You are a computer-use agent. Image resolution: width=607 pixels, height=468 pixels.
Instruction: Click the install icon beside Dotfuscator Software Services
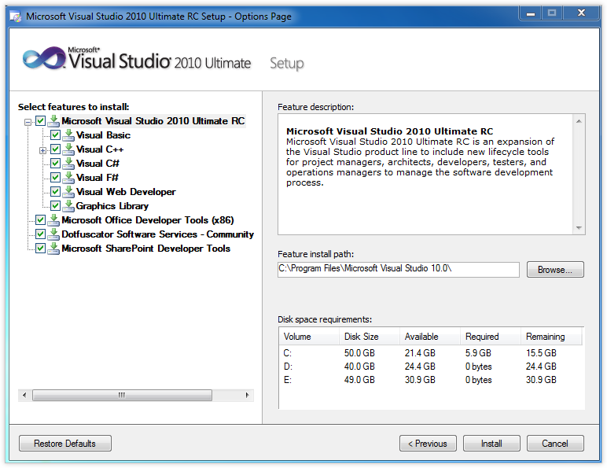point(53,234)
